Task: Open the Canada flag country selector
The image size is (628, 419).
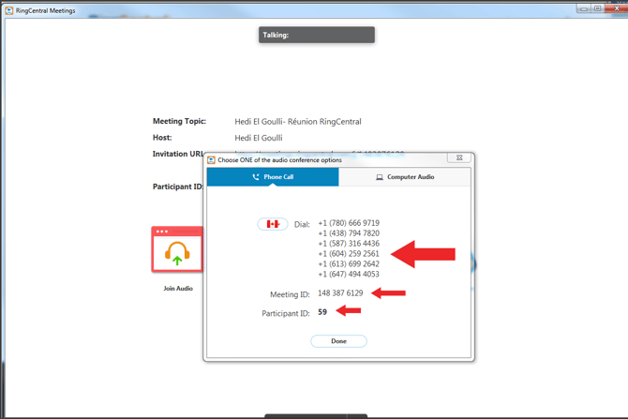Action: tap(273, 224)
